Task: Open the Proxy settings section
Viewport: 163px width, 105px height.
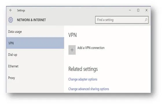Action: coord(35,78)
